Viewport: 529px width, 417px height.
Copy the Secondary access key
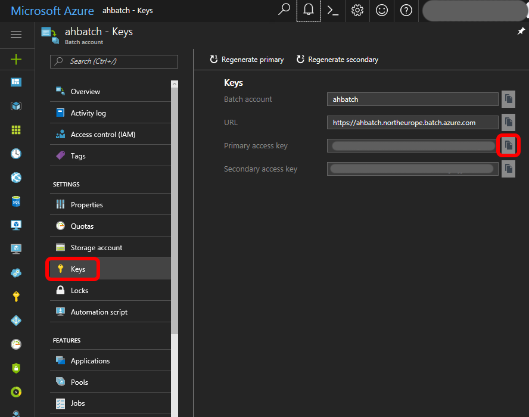[x=508, y=169]
